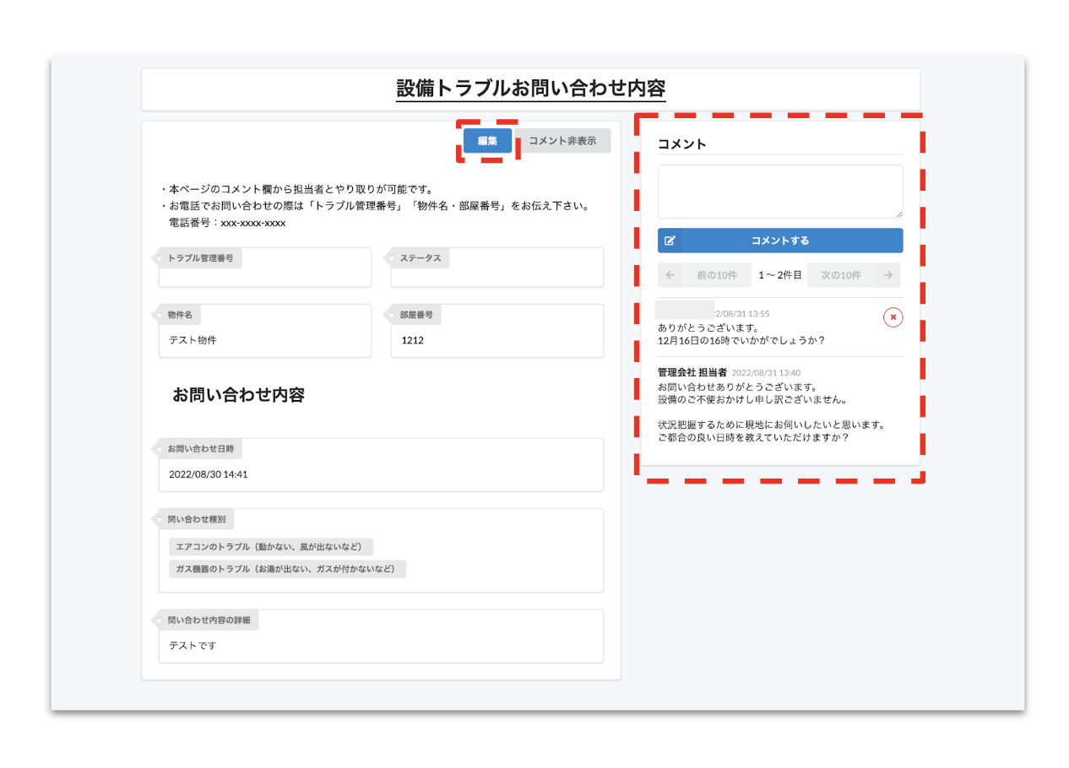
Task: Click the 管理会社 担当者 comment author name
Action: tap(692, 372)
